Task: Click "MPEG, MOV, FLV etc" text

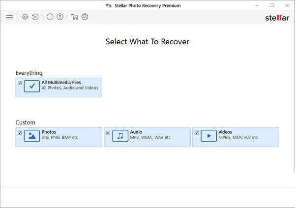Action: [238, 137]
